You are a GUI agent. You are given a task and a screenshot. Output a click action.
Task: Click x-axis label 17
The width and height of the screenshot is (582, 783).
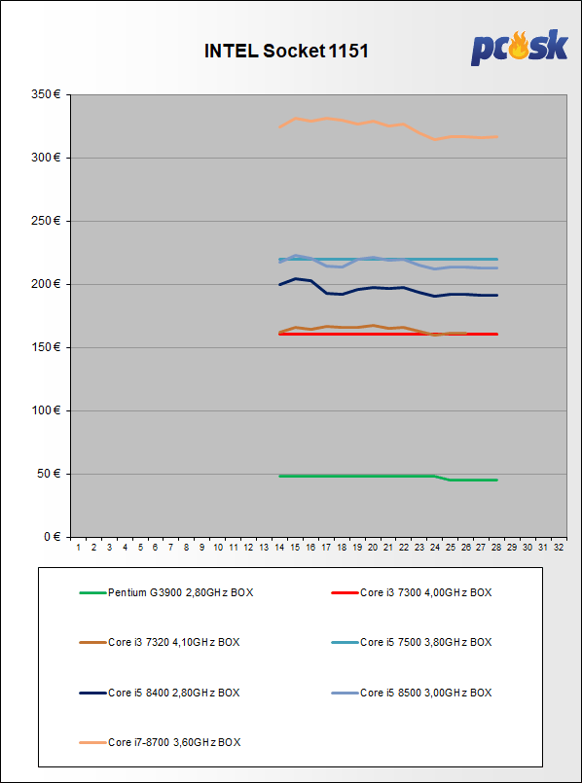(326, 548)
